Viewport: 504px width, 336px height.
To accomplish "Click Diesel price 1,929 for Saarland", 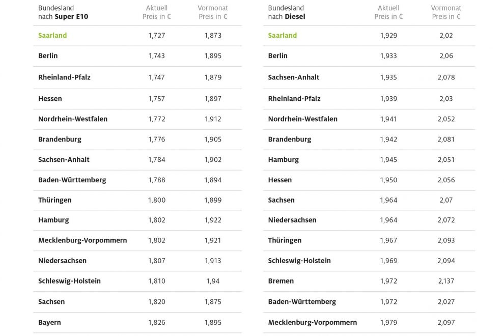I will point(388,36).
